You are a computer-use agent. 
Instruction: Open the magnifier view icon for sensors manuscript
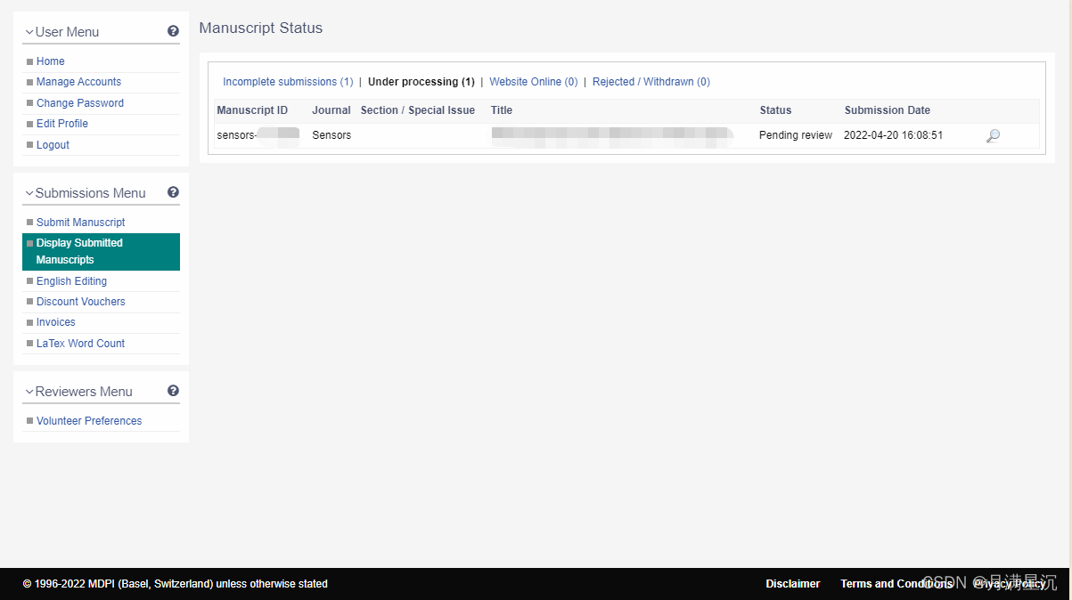pyautogui.click(x=993, y=136)
